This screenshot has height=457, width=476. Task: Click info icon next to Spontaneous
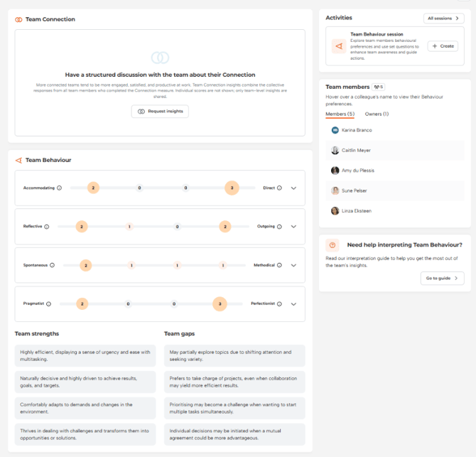(52, 265)
